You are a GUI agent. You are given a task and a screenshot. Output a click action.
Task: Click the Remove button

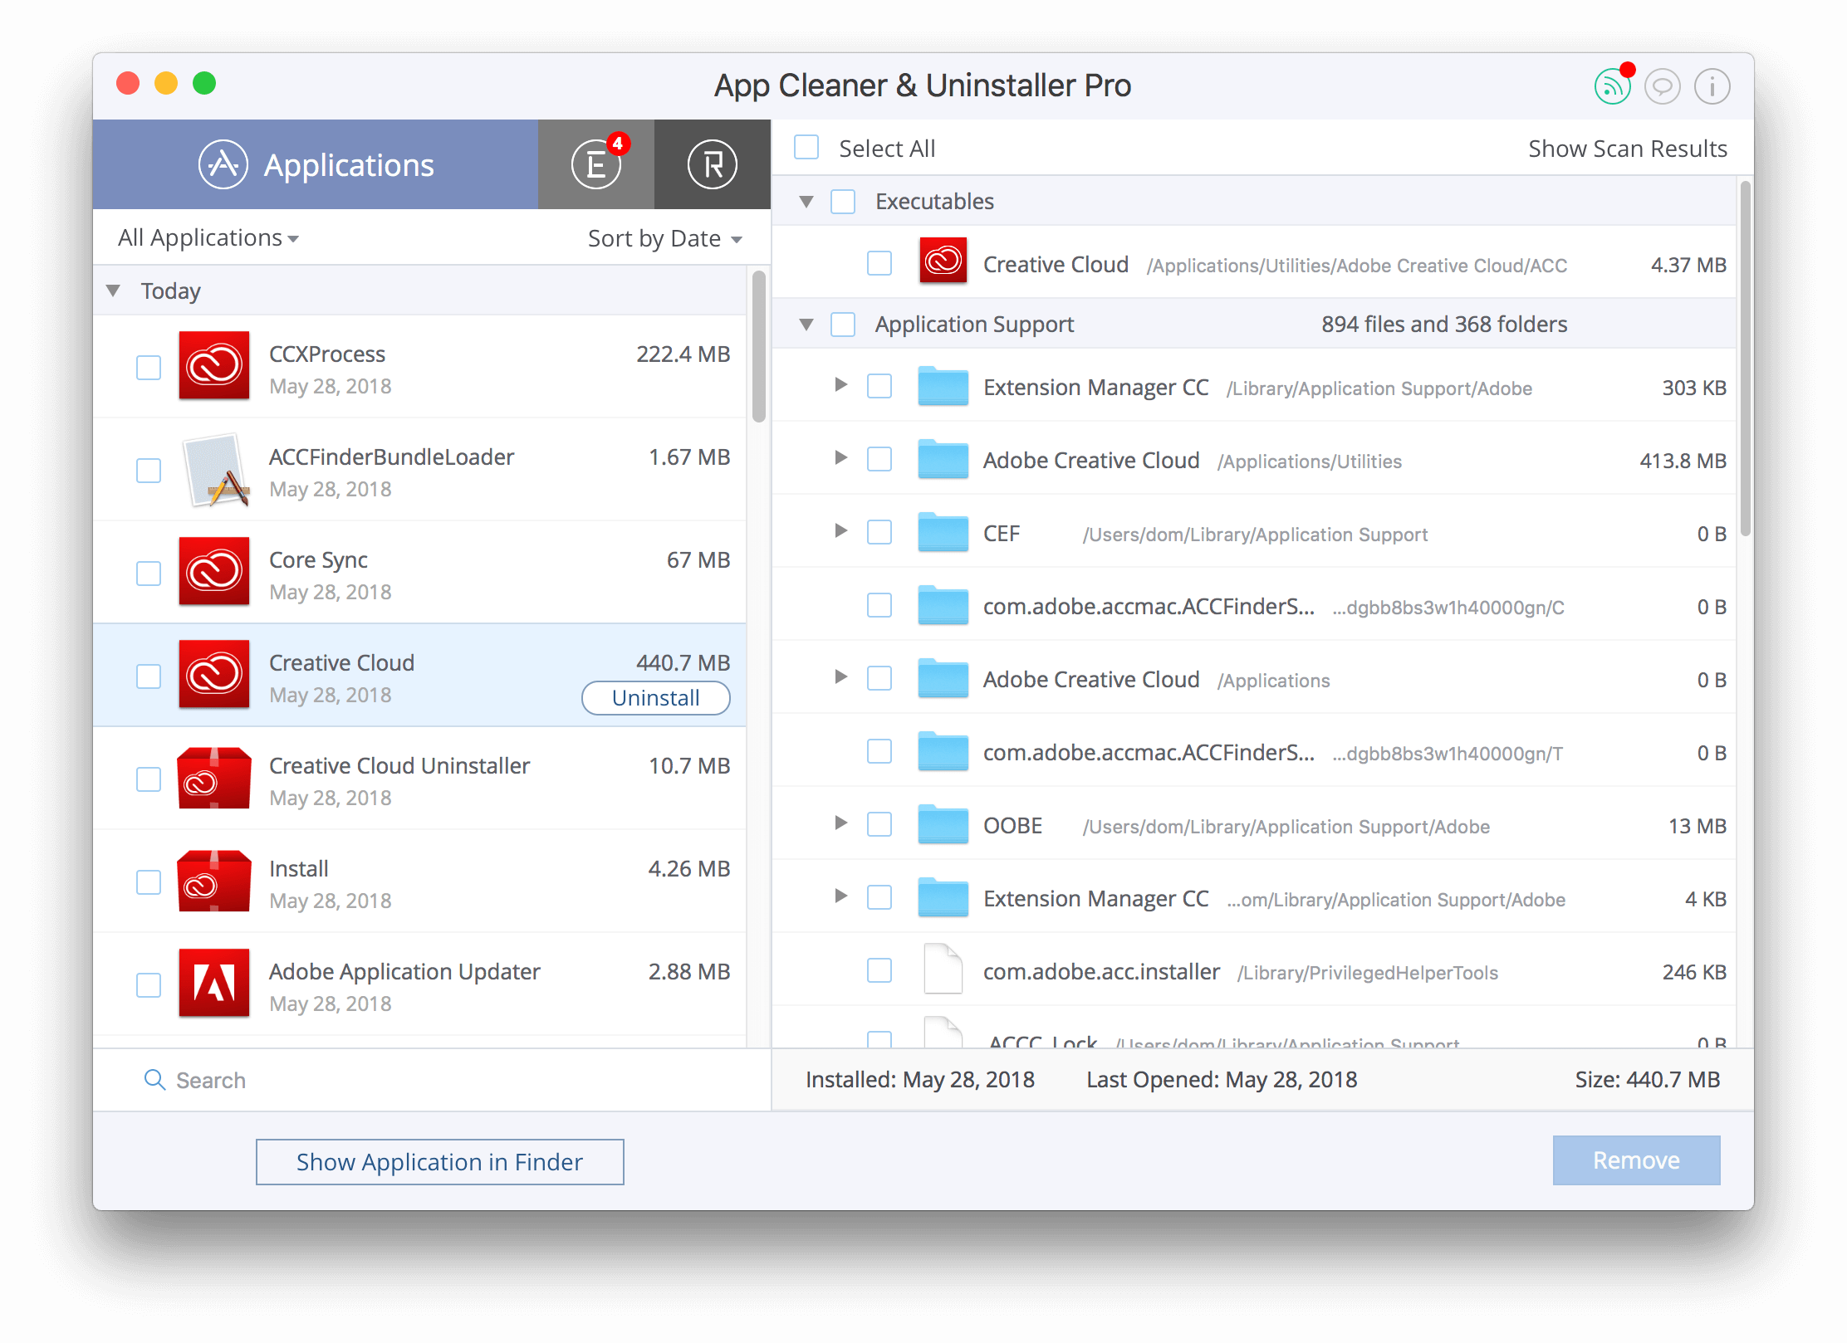click(x=1634, y=1161)
